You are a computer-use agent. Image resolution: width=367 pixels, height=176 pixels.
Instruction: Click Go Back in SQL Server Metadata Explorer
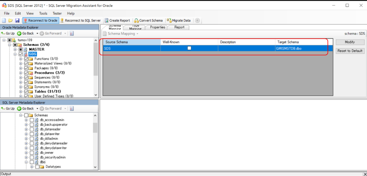pyautogui.click(x=26, y=108)
